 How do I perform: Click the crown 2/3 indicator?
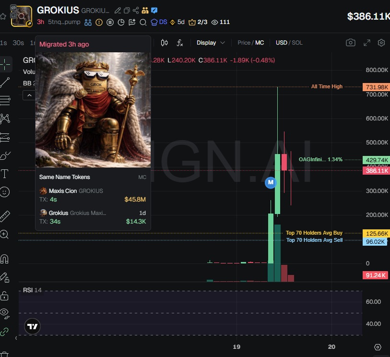click(198, 22)
